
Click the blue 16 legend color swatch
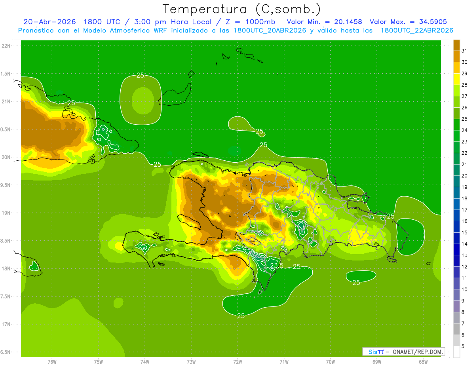[x=456, y=215]
